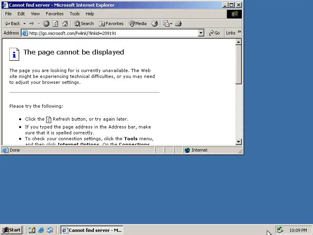The height and width of the screenshot is (235, 313).
Task: Click the Print icon
Action: click(178, 23)
